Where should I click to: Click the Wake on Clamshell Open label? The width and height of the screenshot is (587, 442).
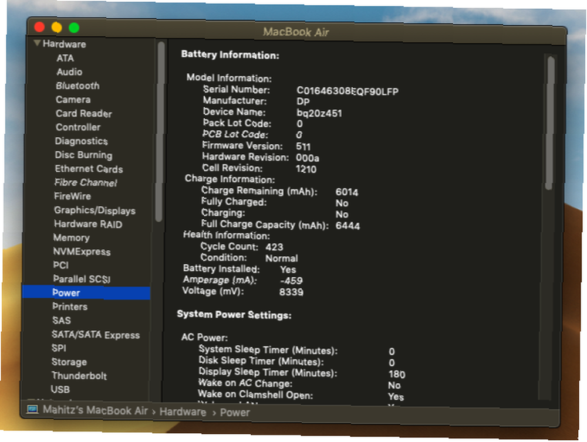click(255, 395)
